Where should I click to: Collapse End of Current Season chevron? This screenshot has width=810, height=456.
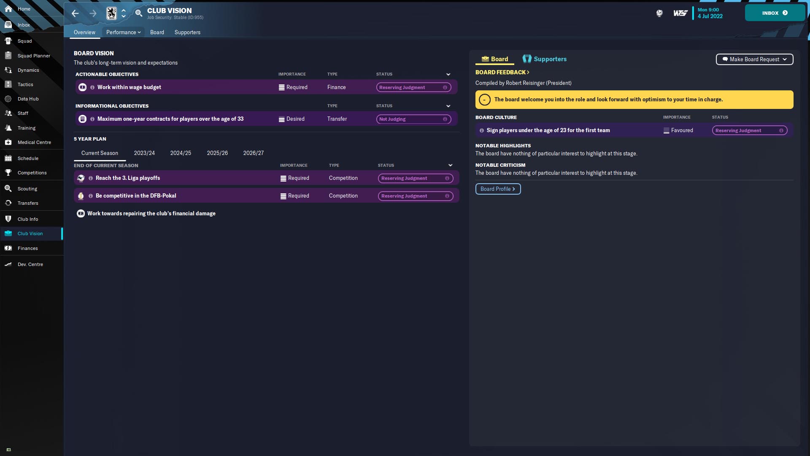pos(450,166)
